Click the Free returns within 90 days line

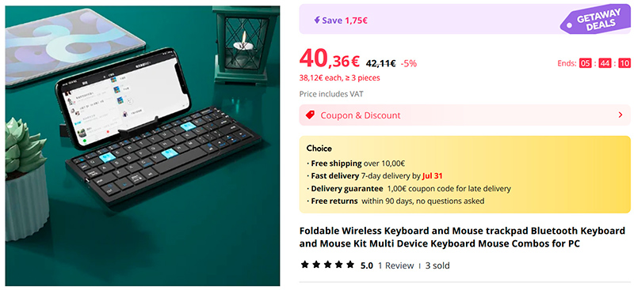[x=395, y=201]
